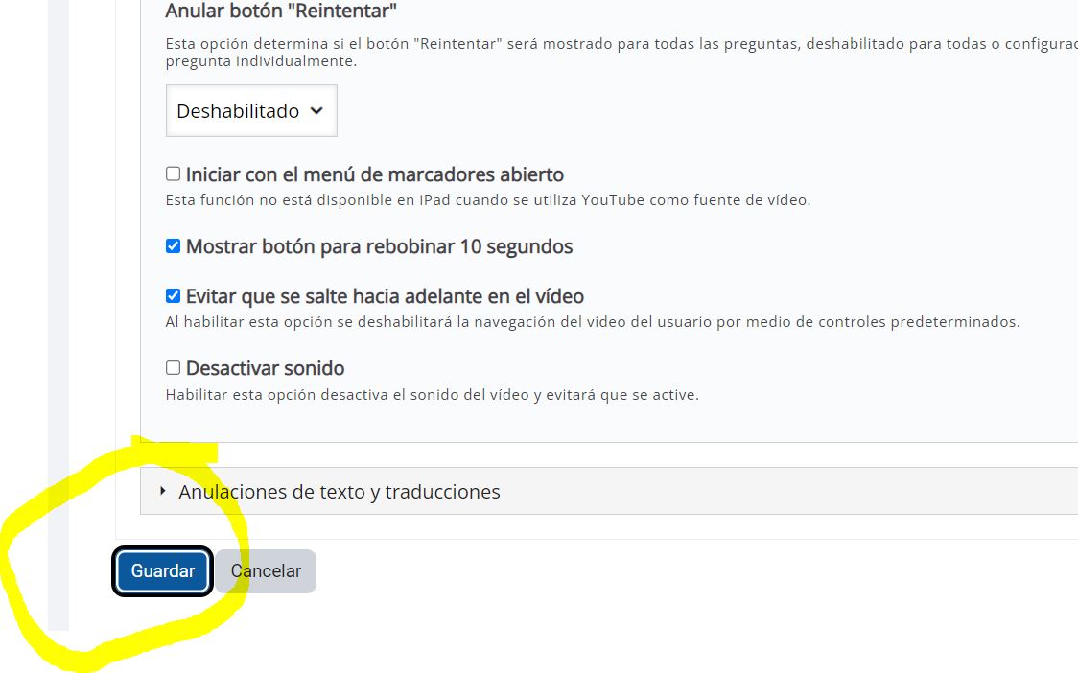Click the gray vertical strip at left edge
The image size is (1078, 673).
[x=59, y=314]
